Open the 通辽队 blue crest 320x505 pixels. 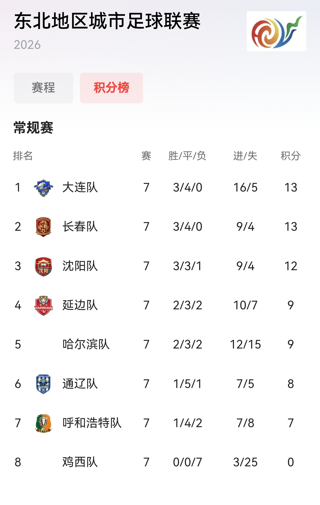(x=43, y=384)
